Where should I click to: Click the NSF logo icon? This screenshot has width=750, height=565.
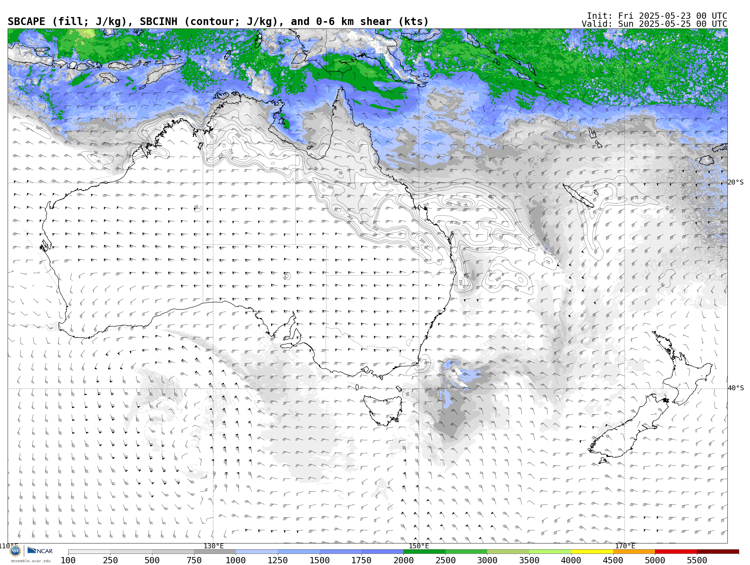pos(15,551)
